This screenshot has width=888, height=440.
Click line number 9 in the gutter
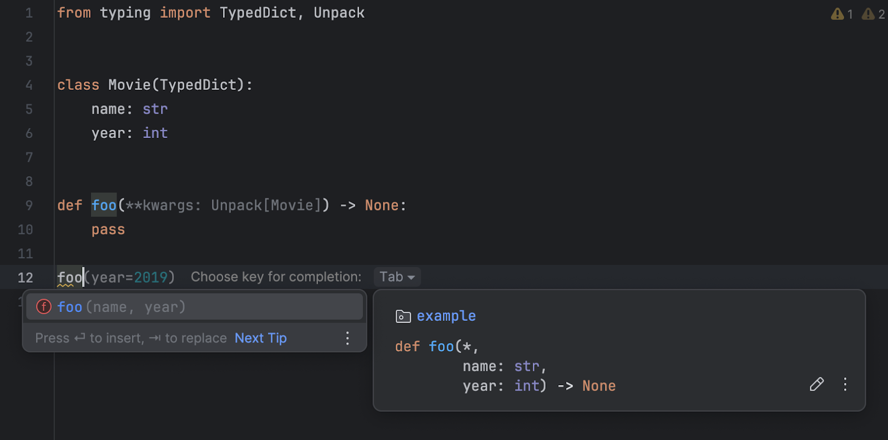pyautogui.click(x=29, y=206)
